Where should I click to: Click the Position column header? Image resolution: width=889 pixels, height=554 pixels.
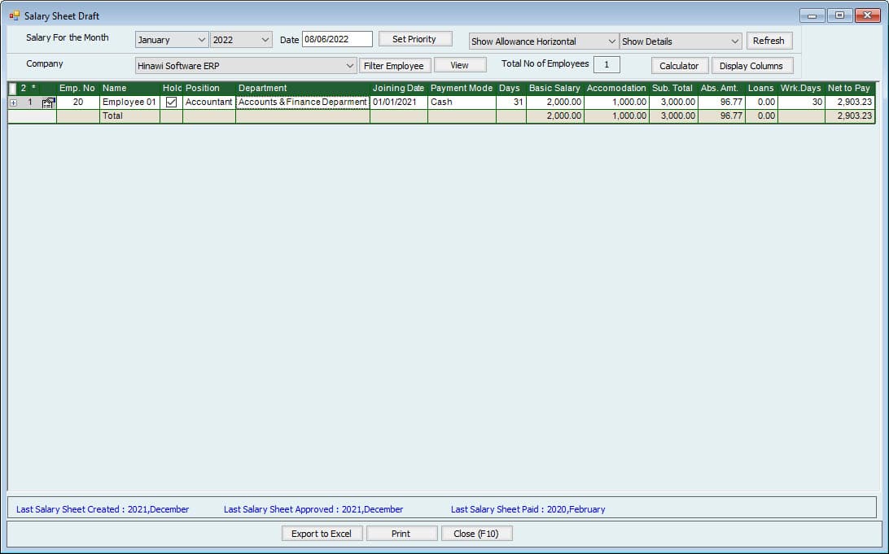[x=208, y=89]
